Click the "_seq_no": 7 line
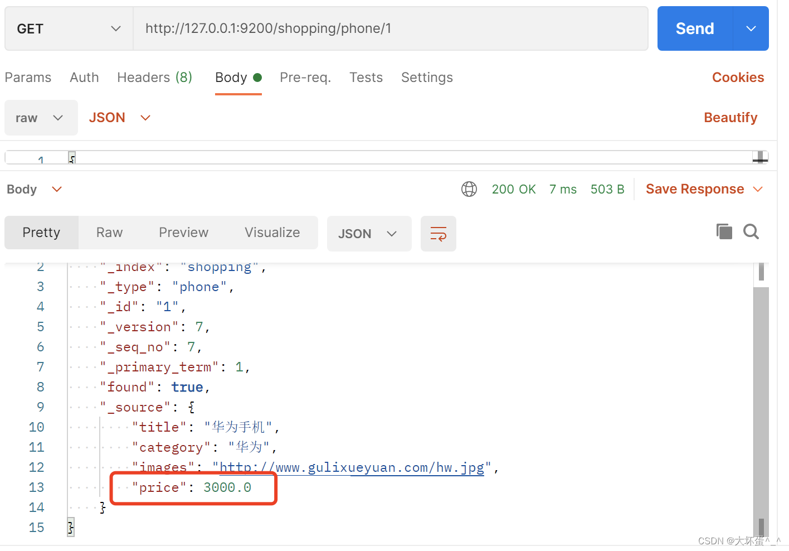The width and height of the screenshot is (789, 551). 151,347
